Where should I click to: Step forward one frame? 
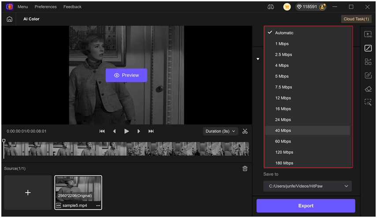coord(138,131)
